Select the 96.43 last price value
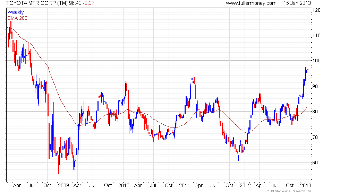Screen dimensions: 340x194 pyautogui.click(x=76, y=3)
